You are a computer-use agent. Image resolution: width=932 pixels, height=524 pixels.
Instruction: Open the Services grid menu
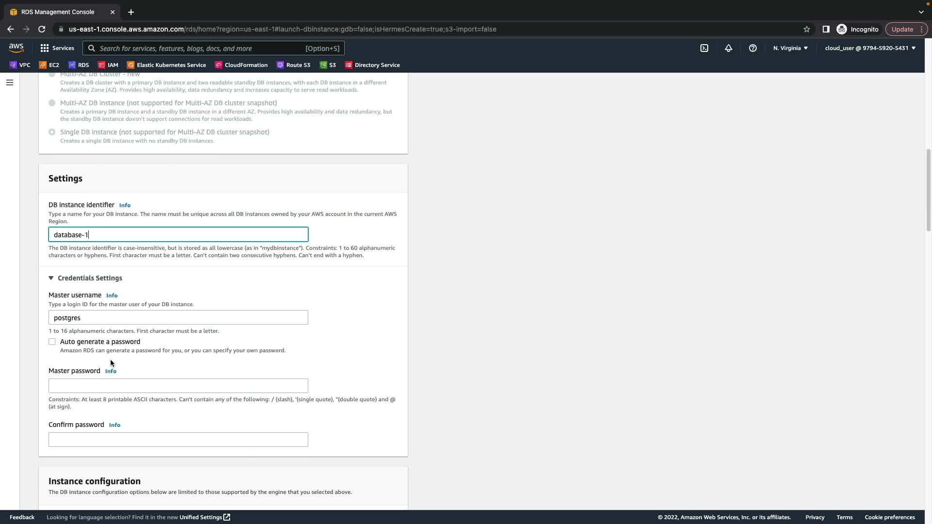(57, 48)
